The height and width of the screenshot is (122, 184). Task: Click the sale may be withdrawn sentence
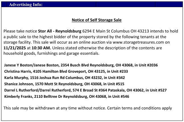tap(87, 108)
